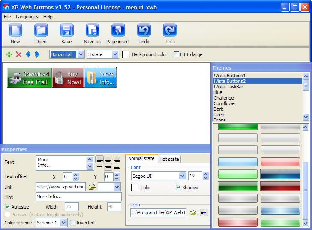This screenshot has width=312, height=230.
Task: Click the Background color swatch box
Action: [x=126, y=54]
